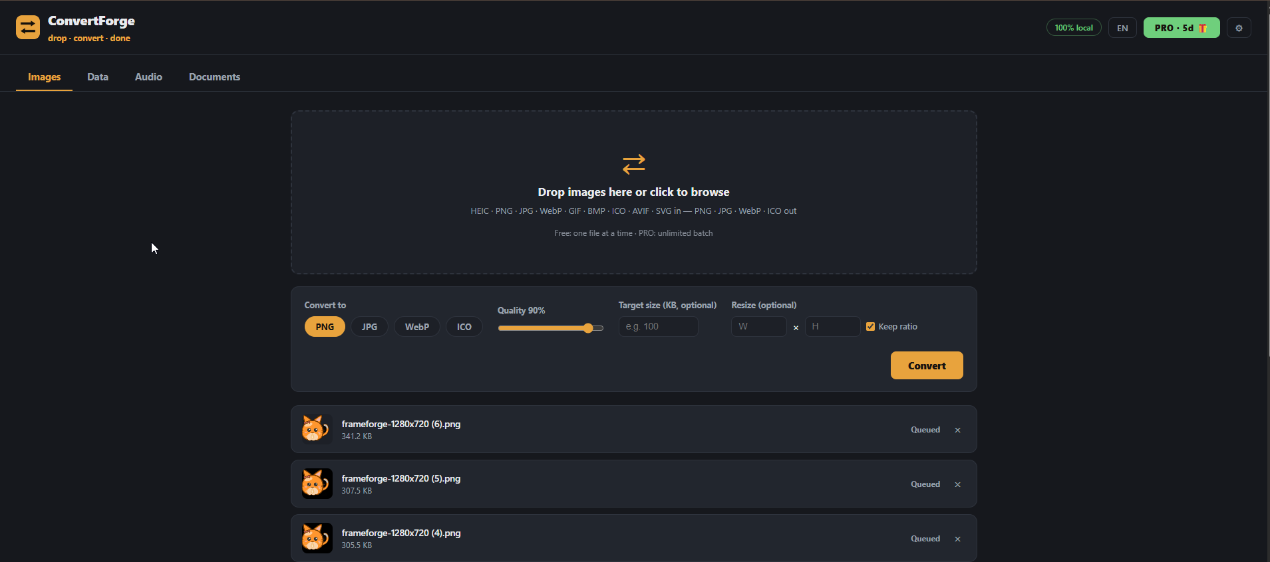1270x562 pixels.
Task: Select JPG as output format
Action: tap(369, 327)
